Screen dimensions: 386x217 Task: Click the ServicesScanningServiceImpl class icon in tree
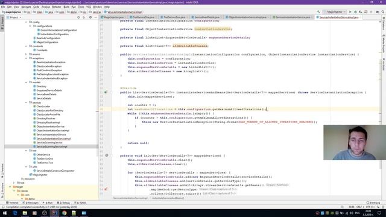(x=34, y=146)
